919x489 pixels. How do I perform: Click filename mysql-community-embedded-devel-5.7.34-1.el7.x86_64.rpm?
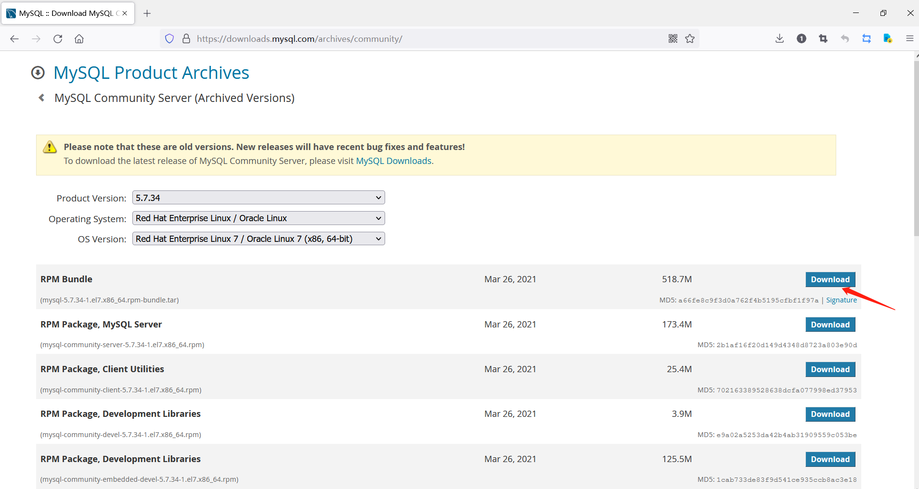click(x=140, y=479)
